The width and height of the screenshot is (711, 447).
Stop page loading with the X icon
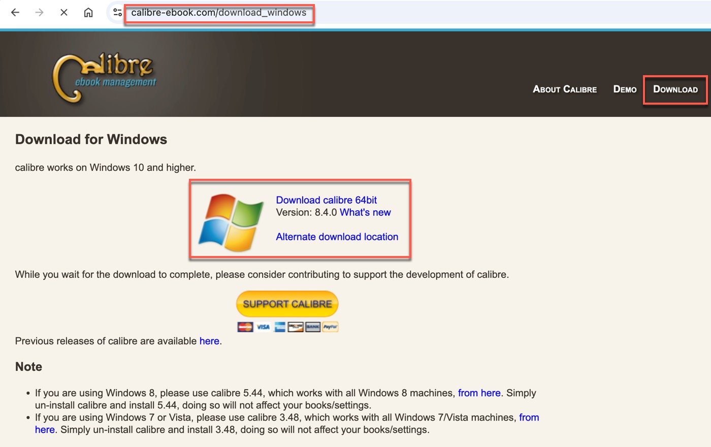[x=64, y=13]
